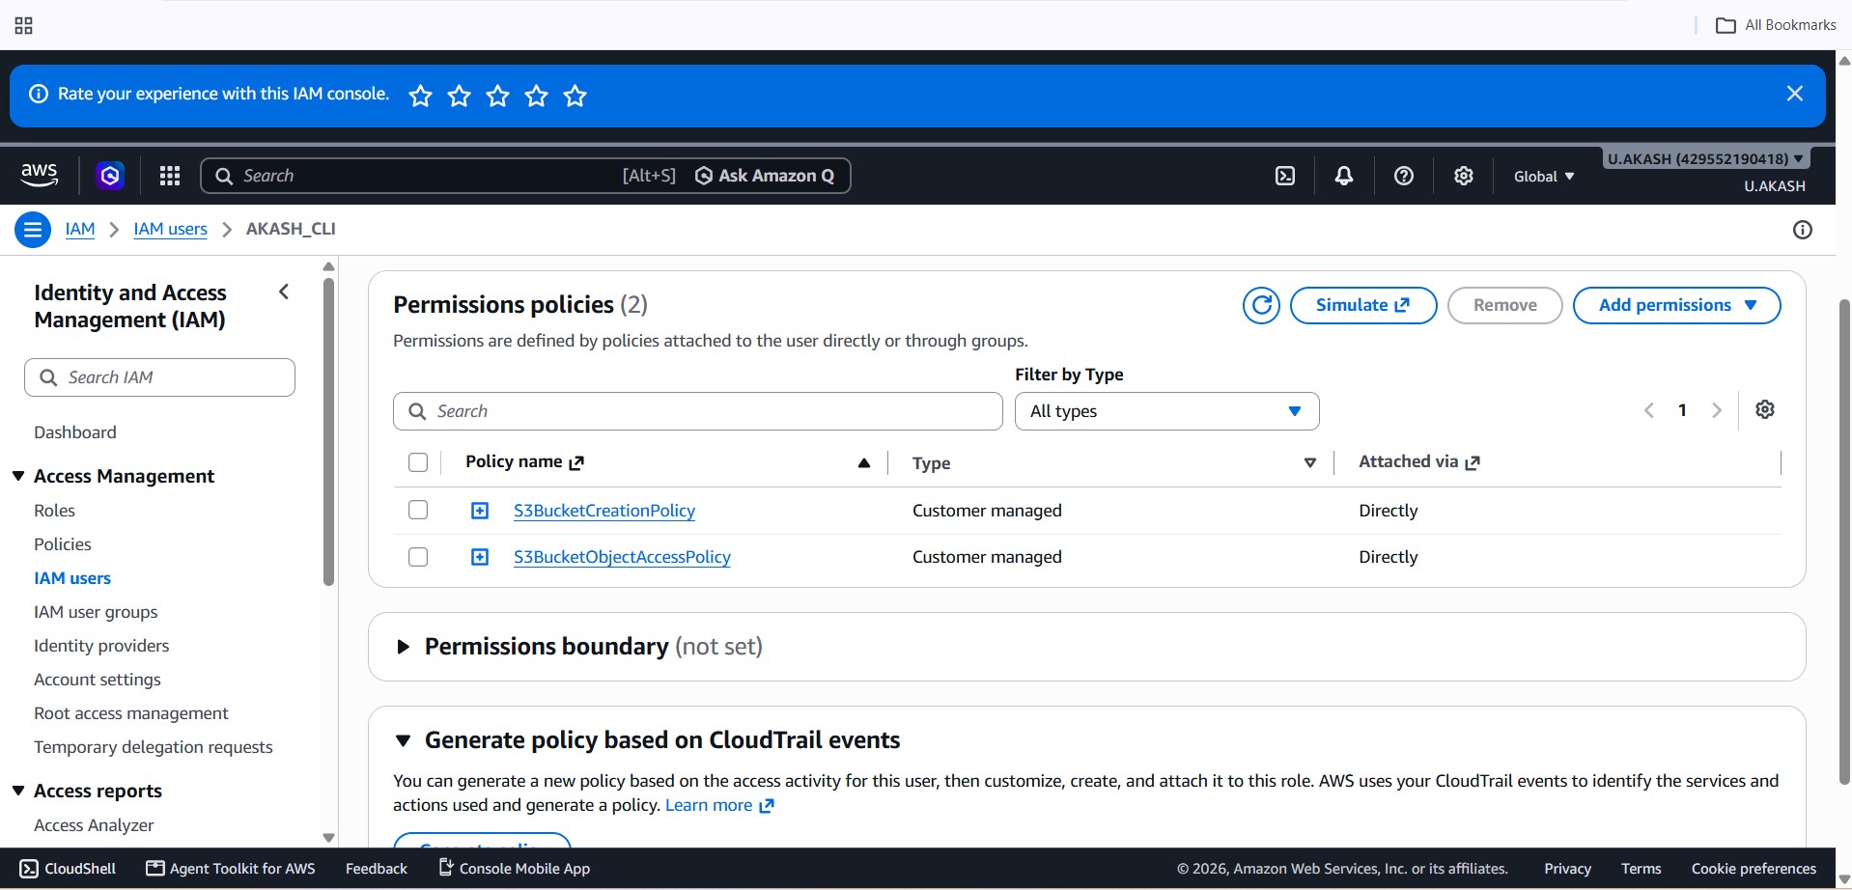Go to Policies in the sidebar
Screen dimensions: 1852x890
pyautogui.click(x=63, y=544)
